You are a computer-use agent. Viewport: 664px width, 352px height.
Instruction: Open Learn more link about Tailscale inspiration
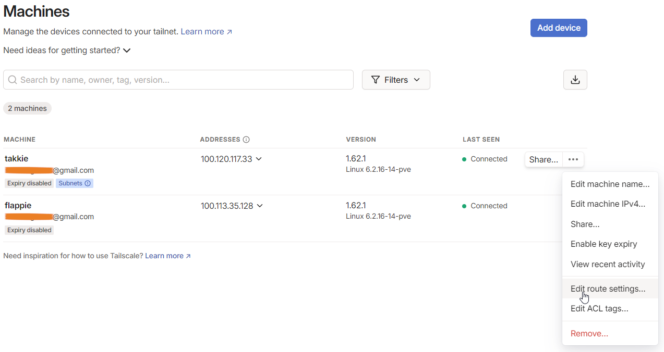pyautogui.click(x=168, y=256)
